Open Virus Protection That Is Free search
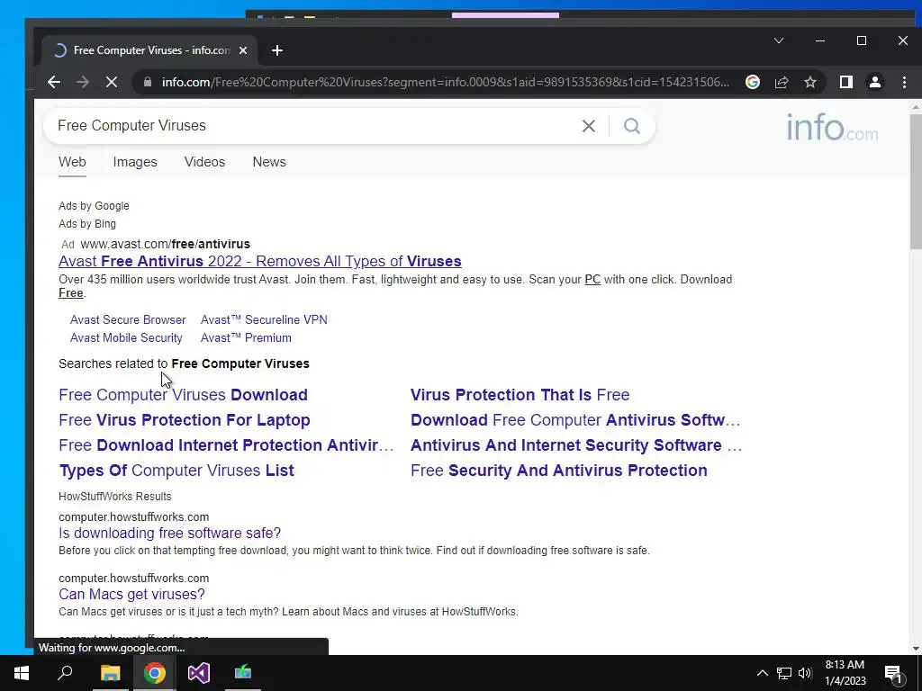This screenshot has height=691, width=922. tap(520, 395)
